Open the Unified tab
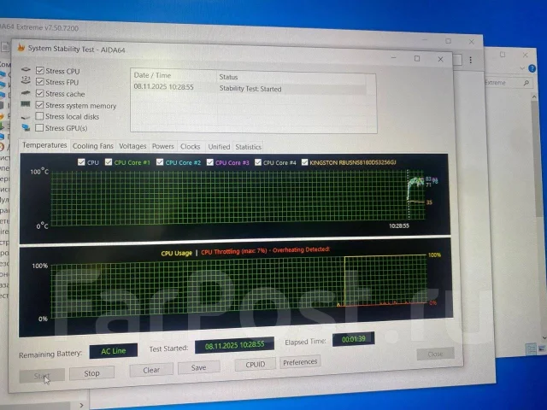Image resolution: width=547 pixels, height=410 pixels. 219,147
